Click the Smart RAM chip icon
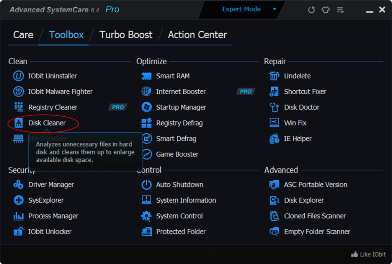 147,76
